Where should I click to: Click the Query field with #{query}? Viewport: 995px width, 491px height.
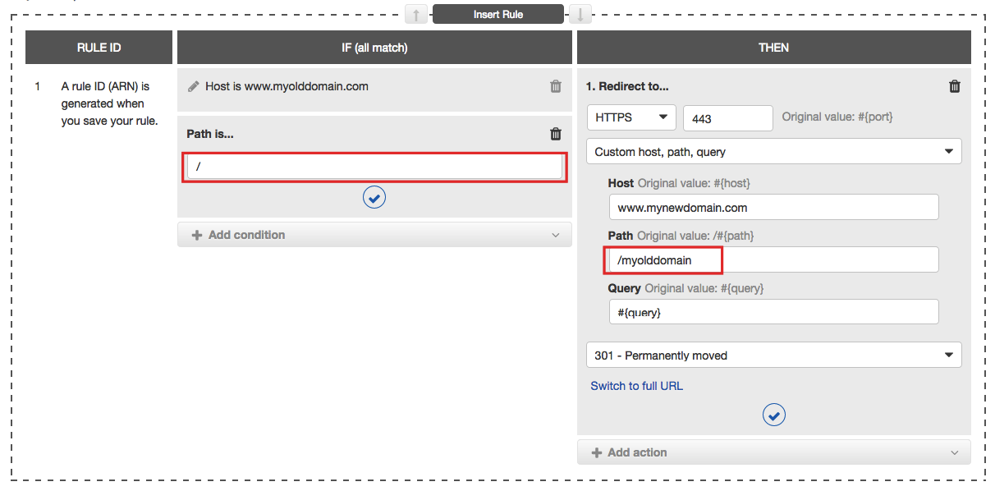coord(773,312)
